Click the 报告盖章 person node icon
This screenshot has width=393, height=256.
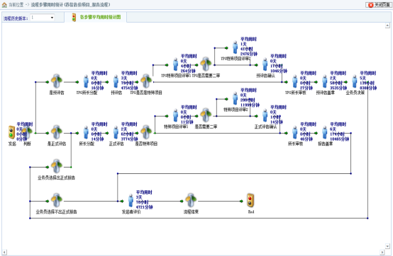pos(325,132)
